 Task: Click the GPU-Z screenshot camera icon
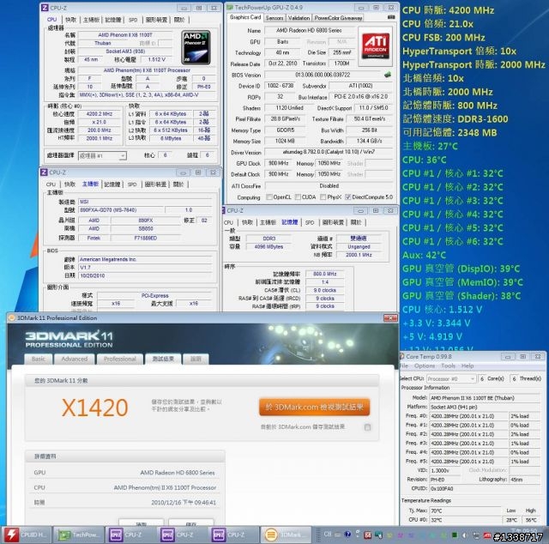[x=391, y=17]
